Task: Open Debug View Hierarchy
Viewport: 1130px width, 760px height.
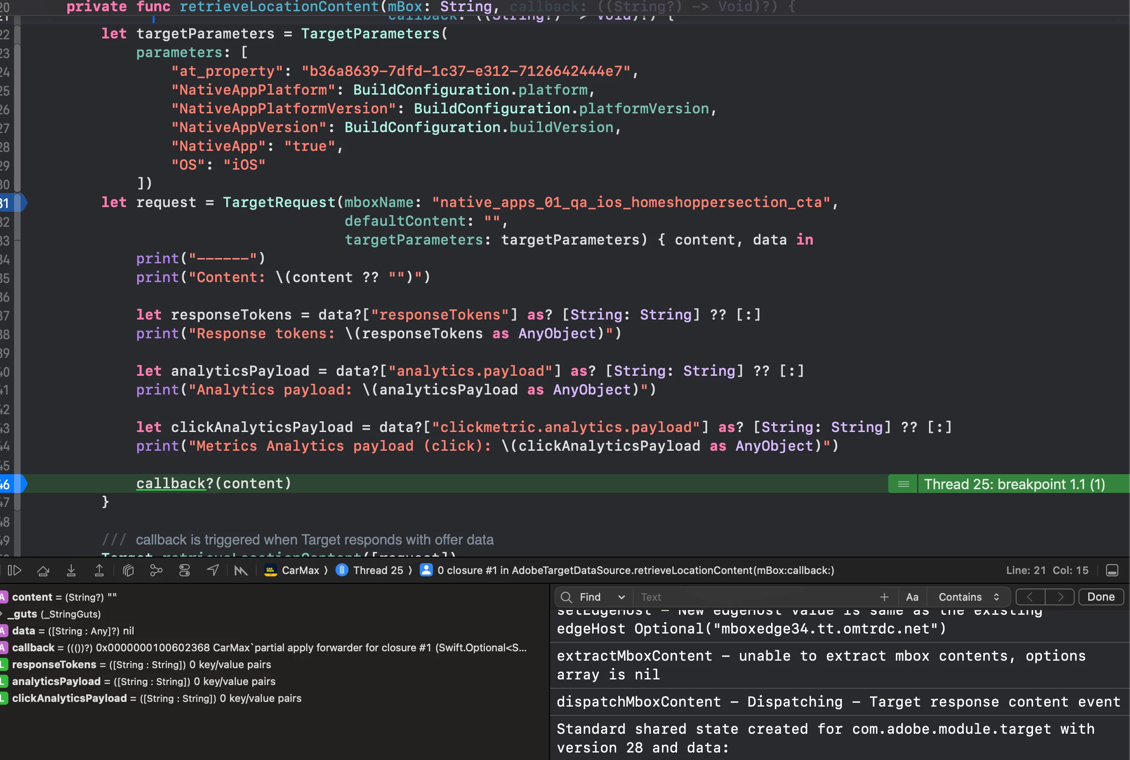Action: pyautogui.click(x=128, y=571)
